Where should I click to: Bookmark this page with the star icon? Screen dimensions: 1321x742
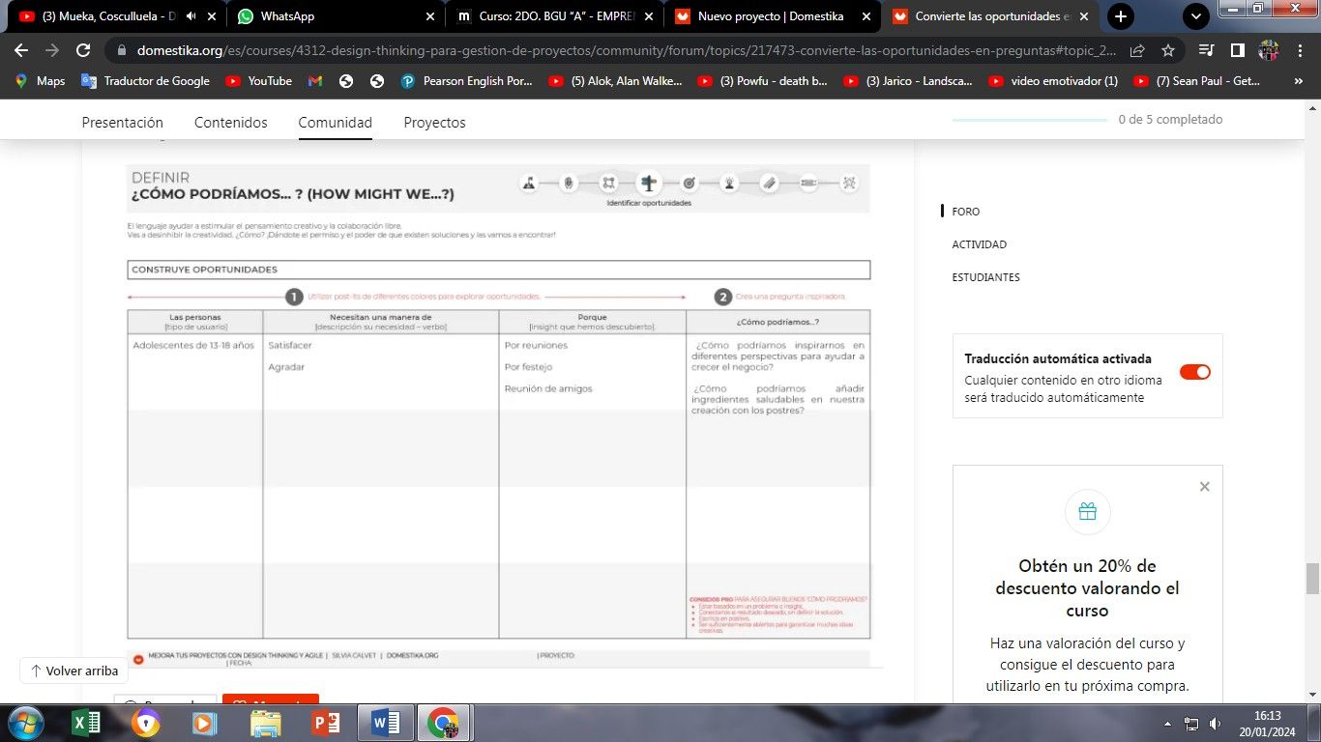coord(1168,50)
